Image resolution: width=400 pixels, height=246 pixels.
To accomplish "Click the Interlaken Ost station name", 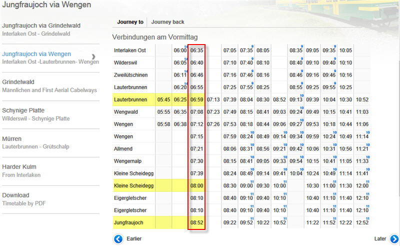I will point(129,51).
